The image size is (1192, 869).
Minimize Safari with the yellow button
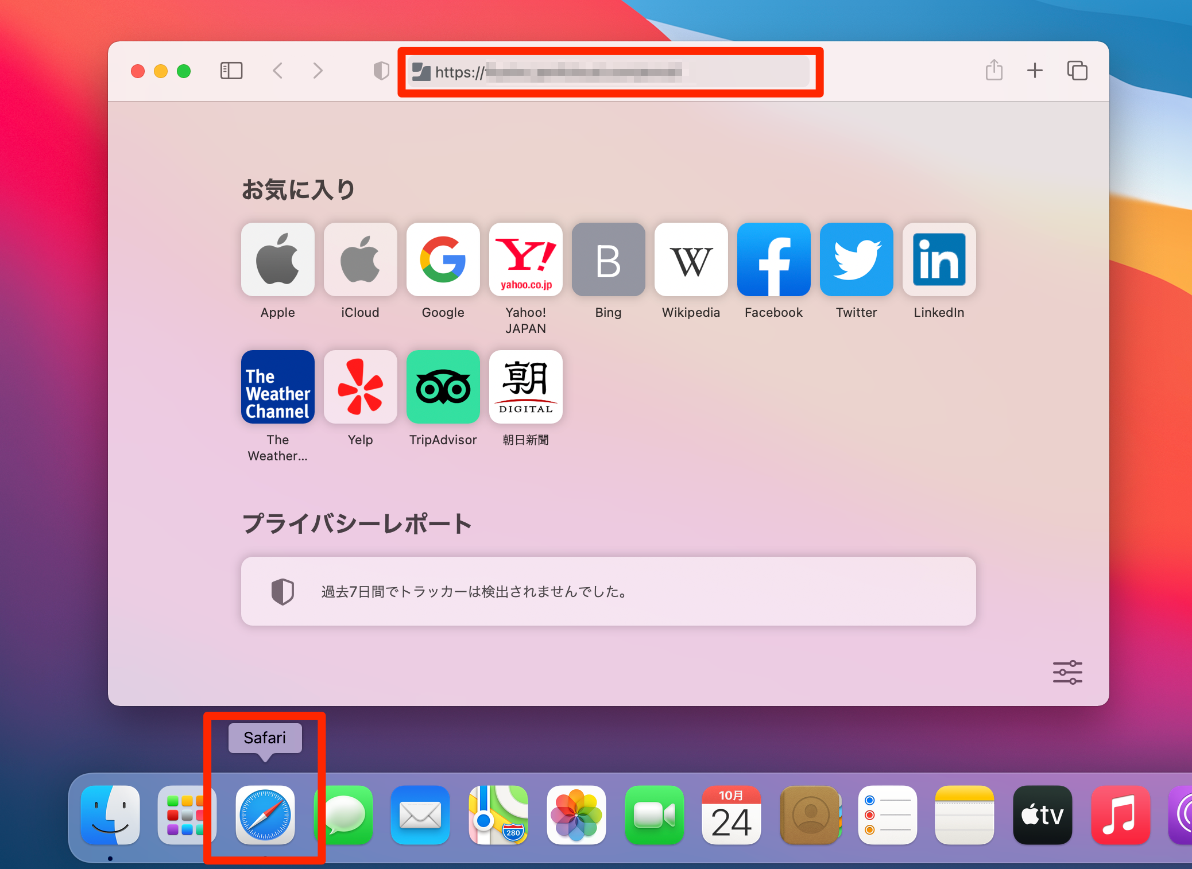click(x=161, y=71)
